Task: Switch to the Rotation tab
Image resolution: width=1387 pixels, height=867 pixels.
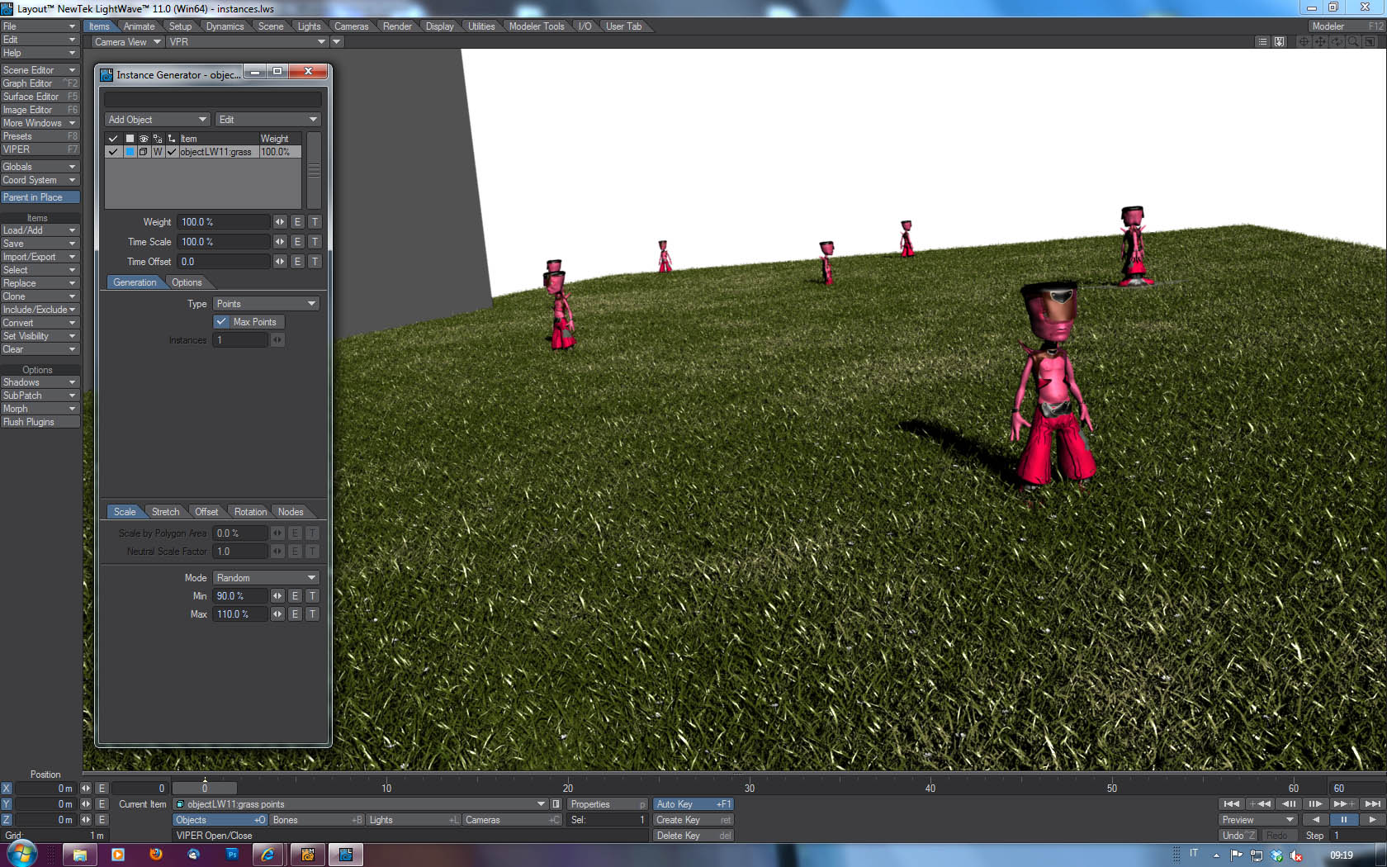Action: (250, 512)
